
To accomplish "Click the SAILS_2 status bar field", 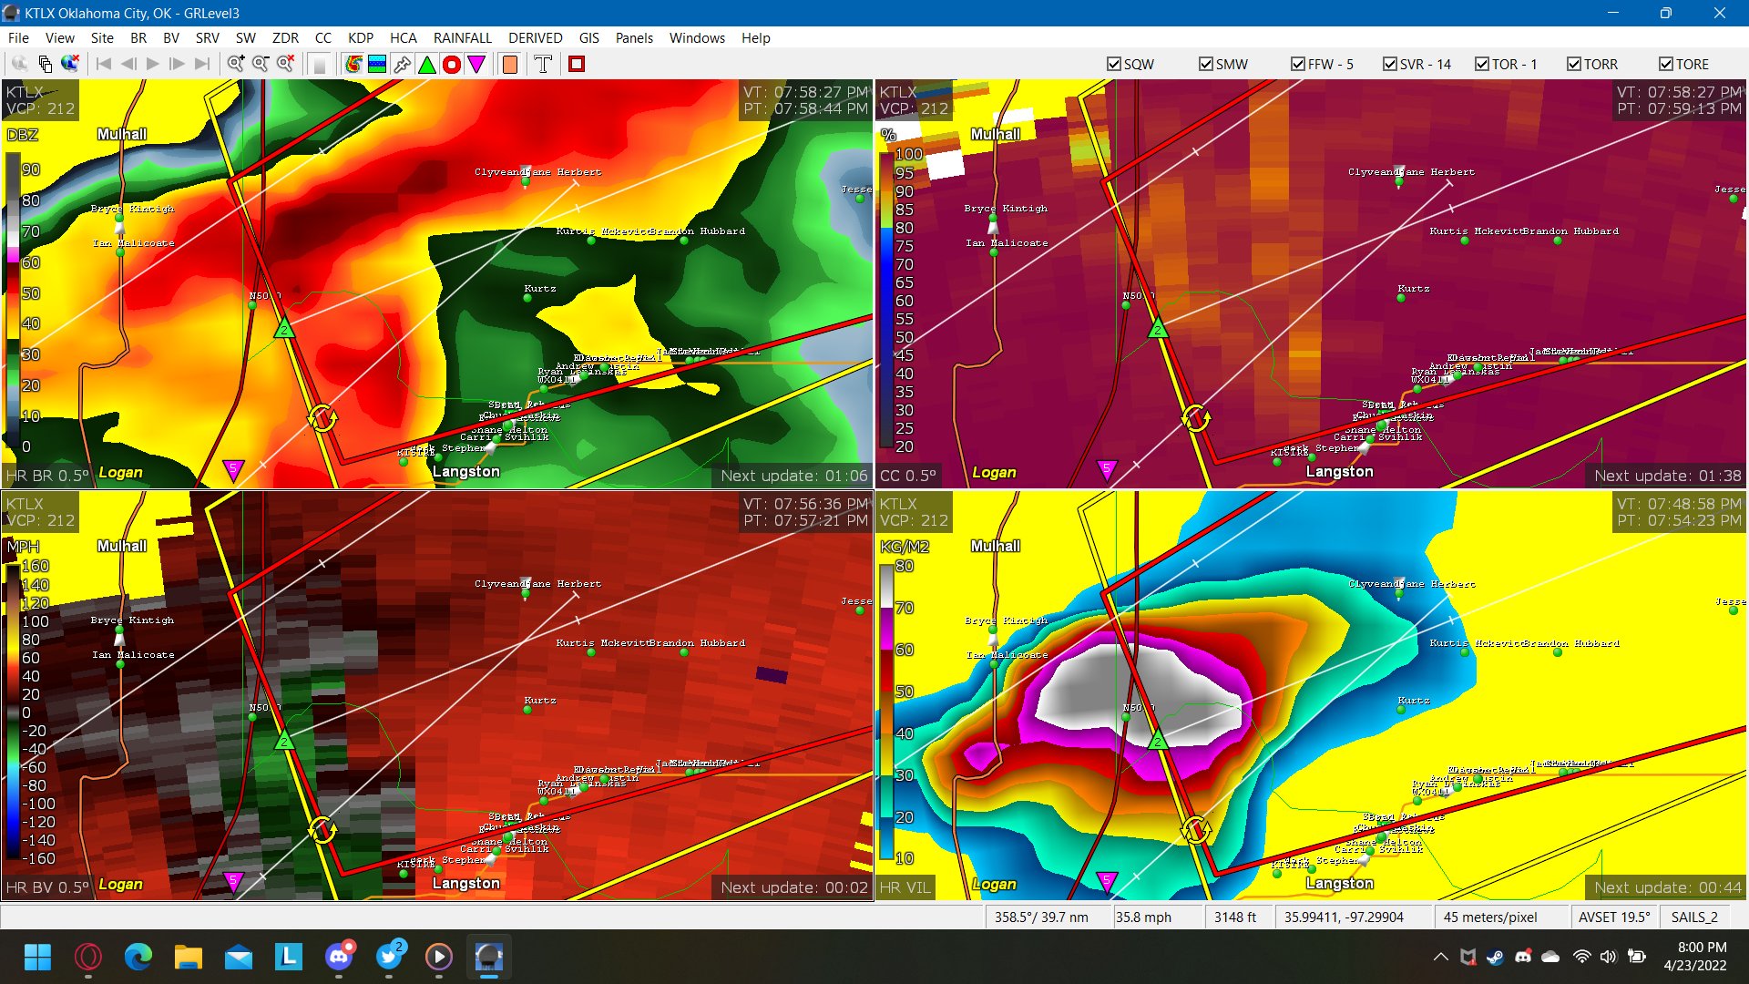I will point(1696,917).
